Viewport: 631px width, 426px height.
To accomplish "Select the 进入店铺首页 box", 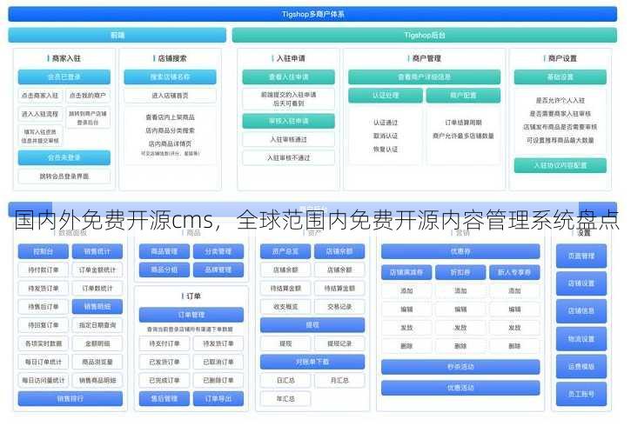I will (170, 96).
